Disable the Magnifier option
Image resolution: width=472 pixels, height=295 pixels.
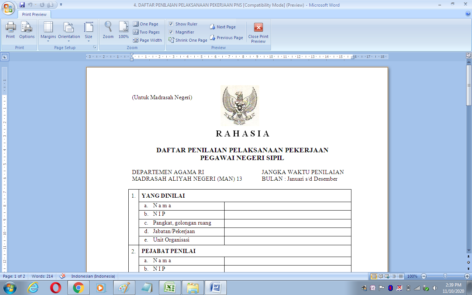click(171, 32)
